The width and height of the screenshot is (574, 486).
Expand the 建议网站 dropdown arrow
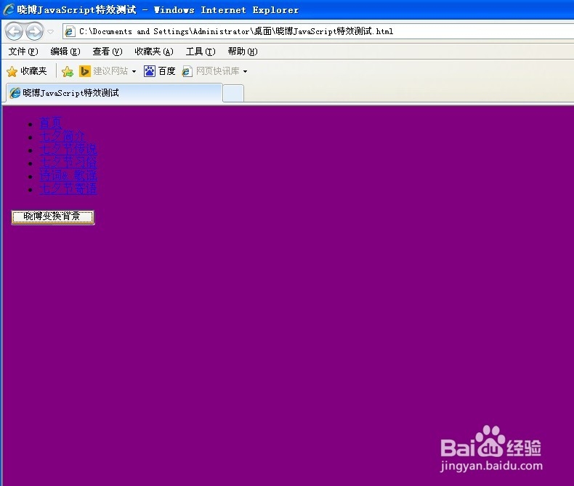click(134, 71)
